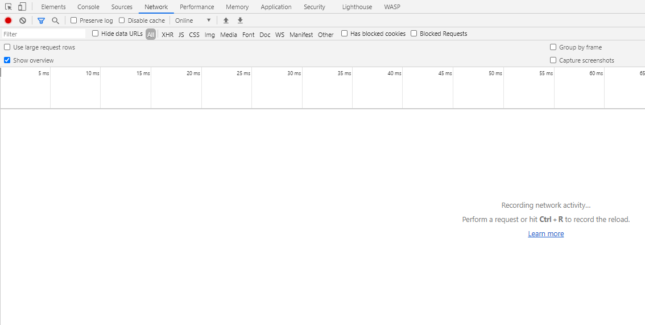Open the Online throttling dropdown
Viewport: 645px width, 325px height.
(x=193, y=20)
